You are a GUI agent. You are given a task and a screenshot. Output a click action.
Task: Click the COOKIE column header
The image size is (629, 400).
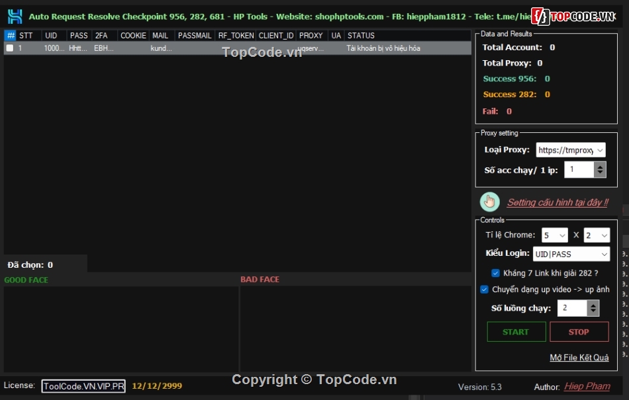coord(133,35)
